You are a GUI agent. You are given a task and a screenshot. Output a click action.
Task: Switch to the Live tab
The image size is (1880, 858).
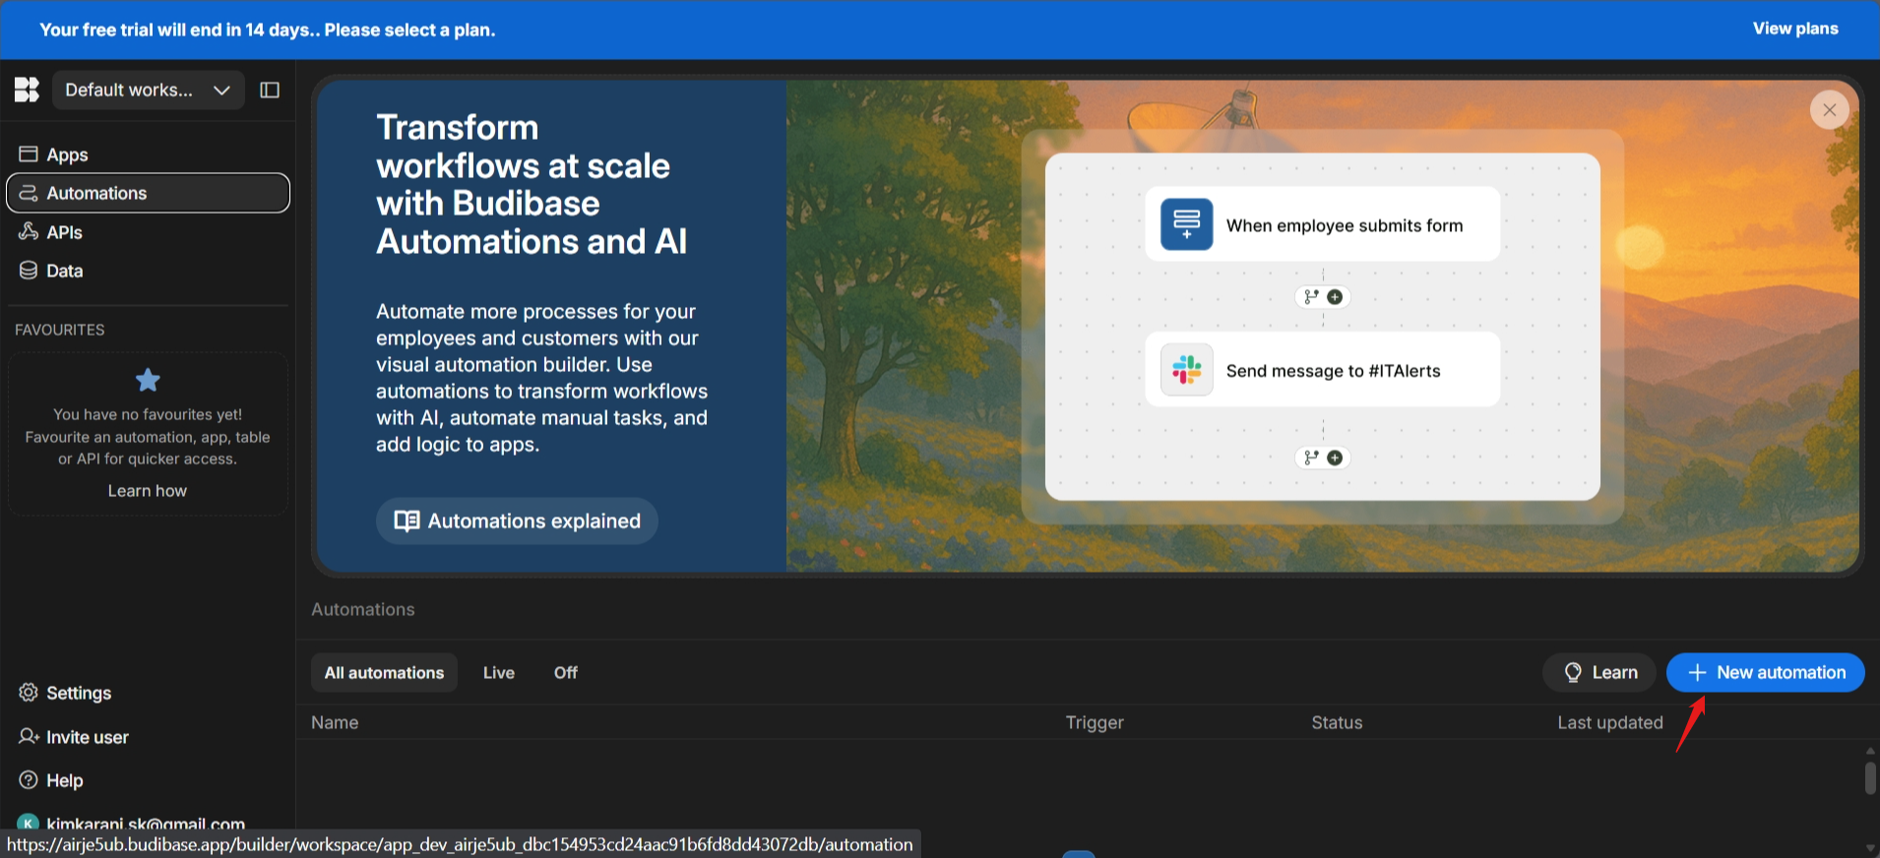point(499,672)
